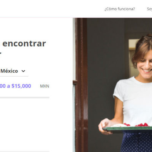Select the $15,000 maximum price value

[x=21, y=86]
